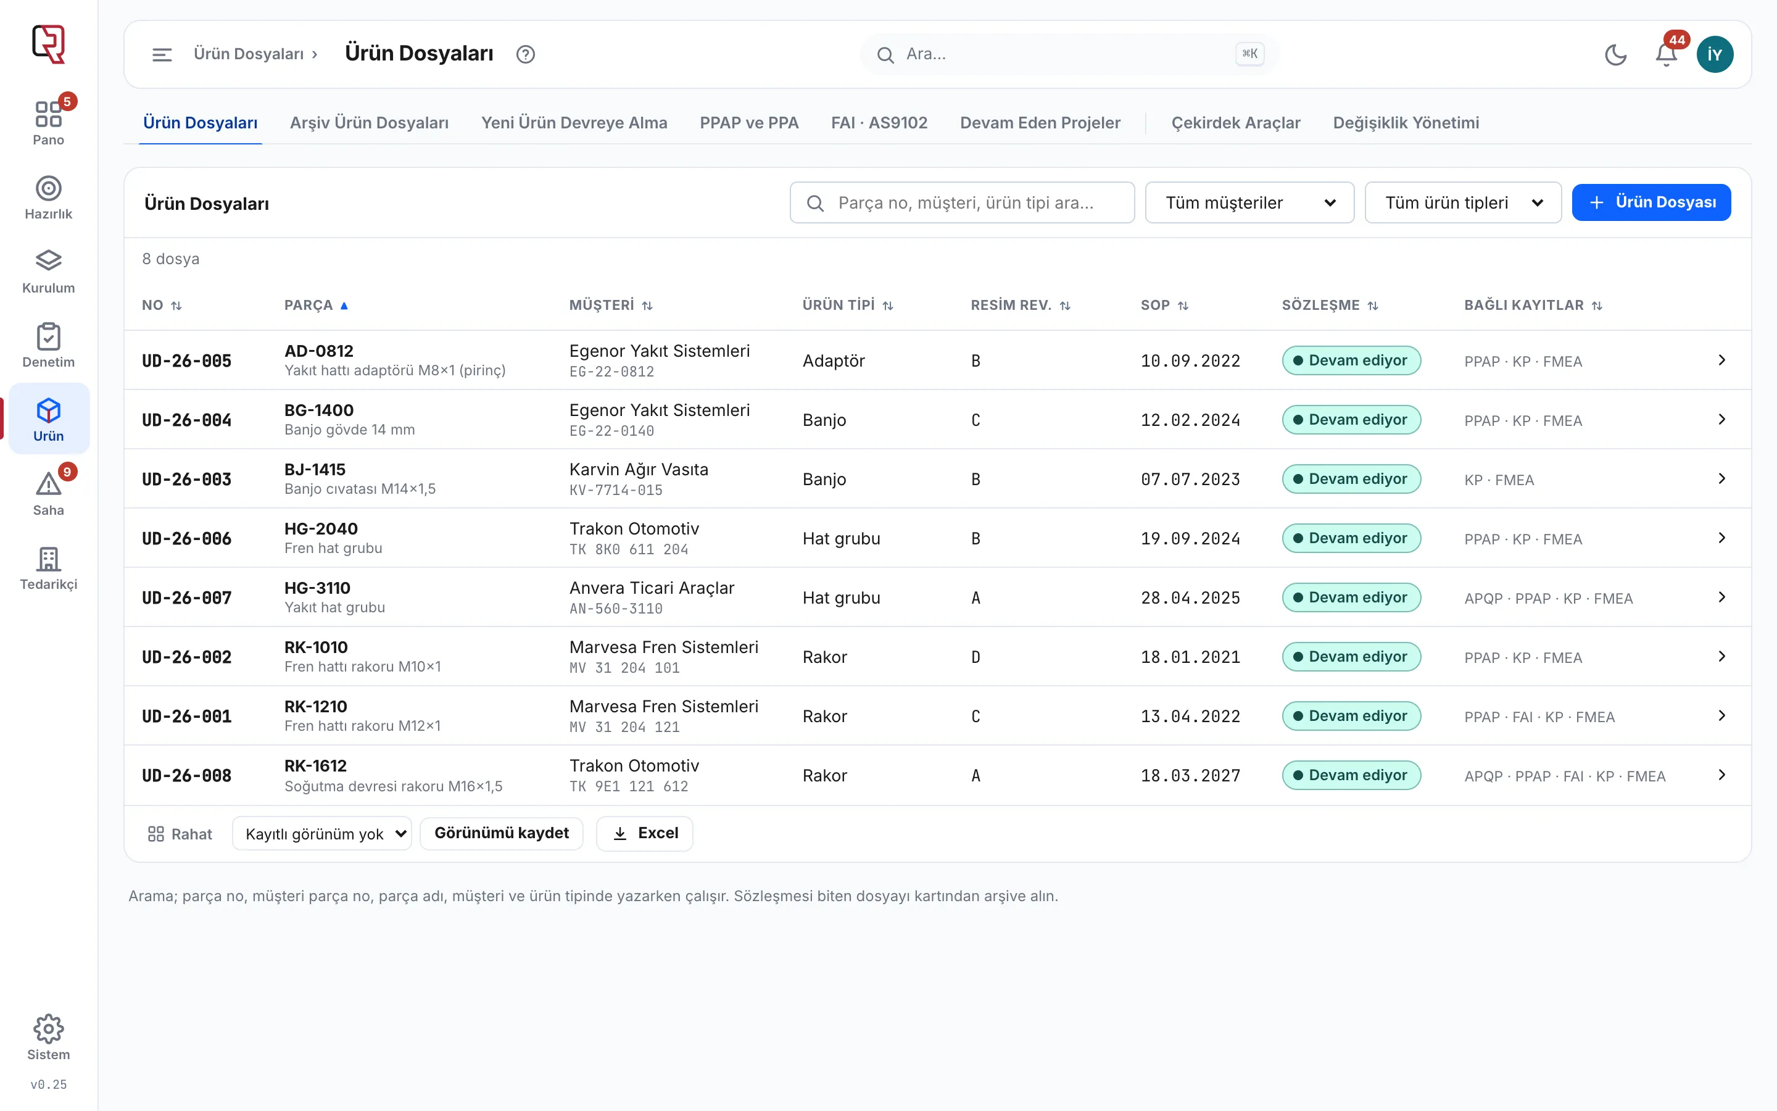Open Yeni Ürün Devreye Alma tab
Viewport: 1777px width, 1111px height.
tap(573, 123)
